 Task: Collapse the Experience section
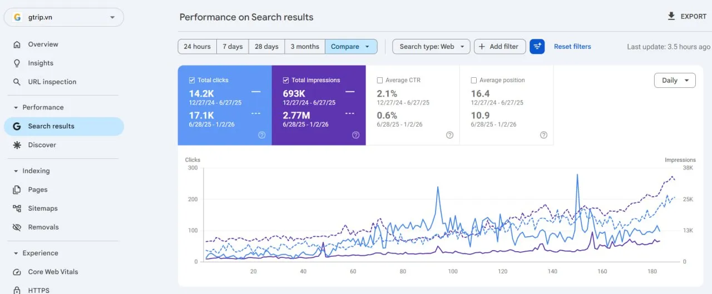coord(16,253)
